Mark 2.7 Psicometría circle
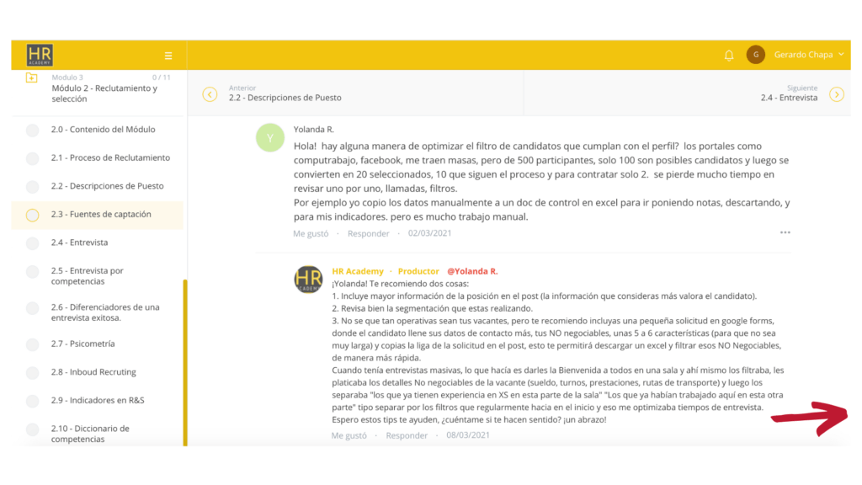Viewport: 862px width, 485px height. 33,344
